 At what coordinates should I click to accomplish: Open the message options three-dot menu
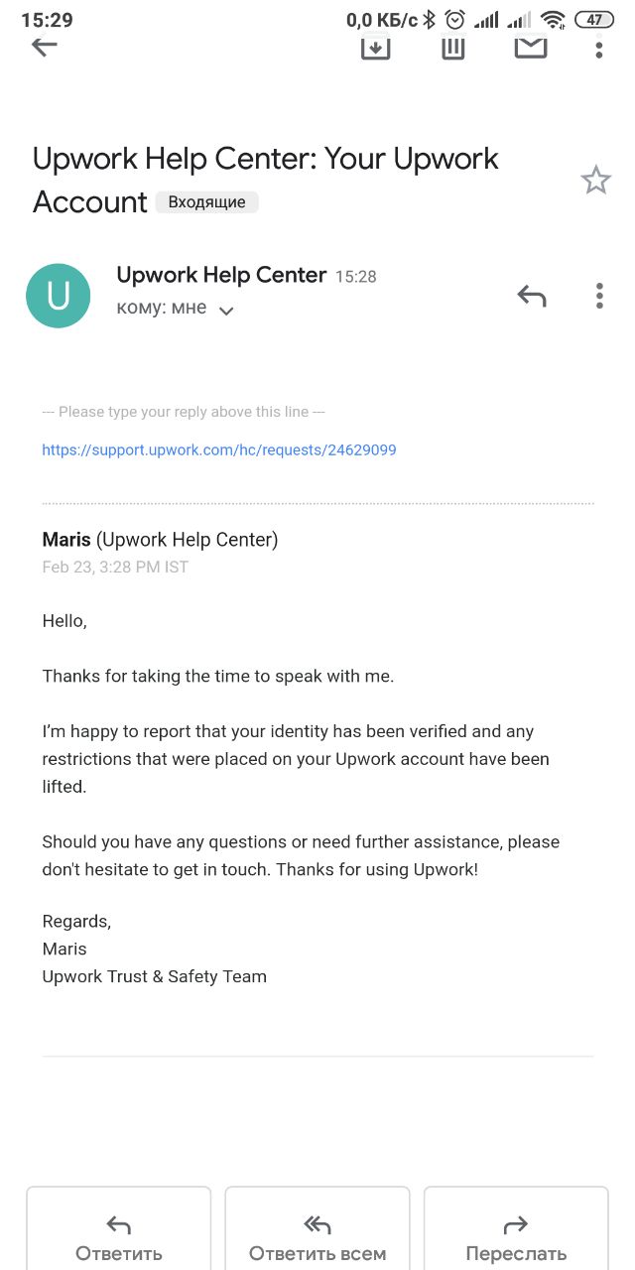(x=599, y=296)
